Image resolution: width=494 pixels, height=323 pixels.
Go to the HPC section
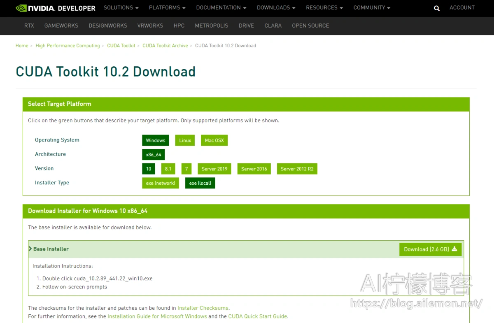[179, 26]
